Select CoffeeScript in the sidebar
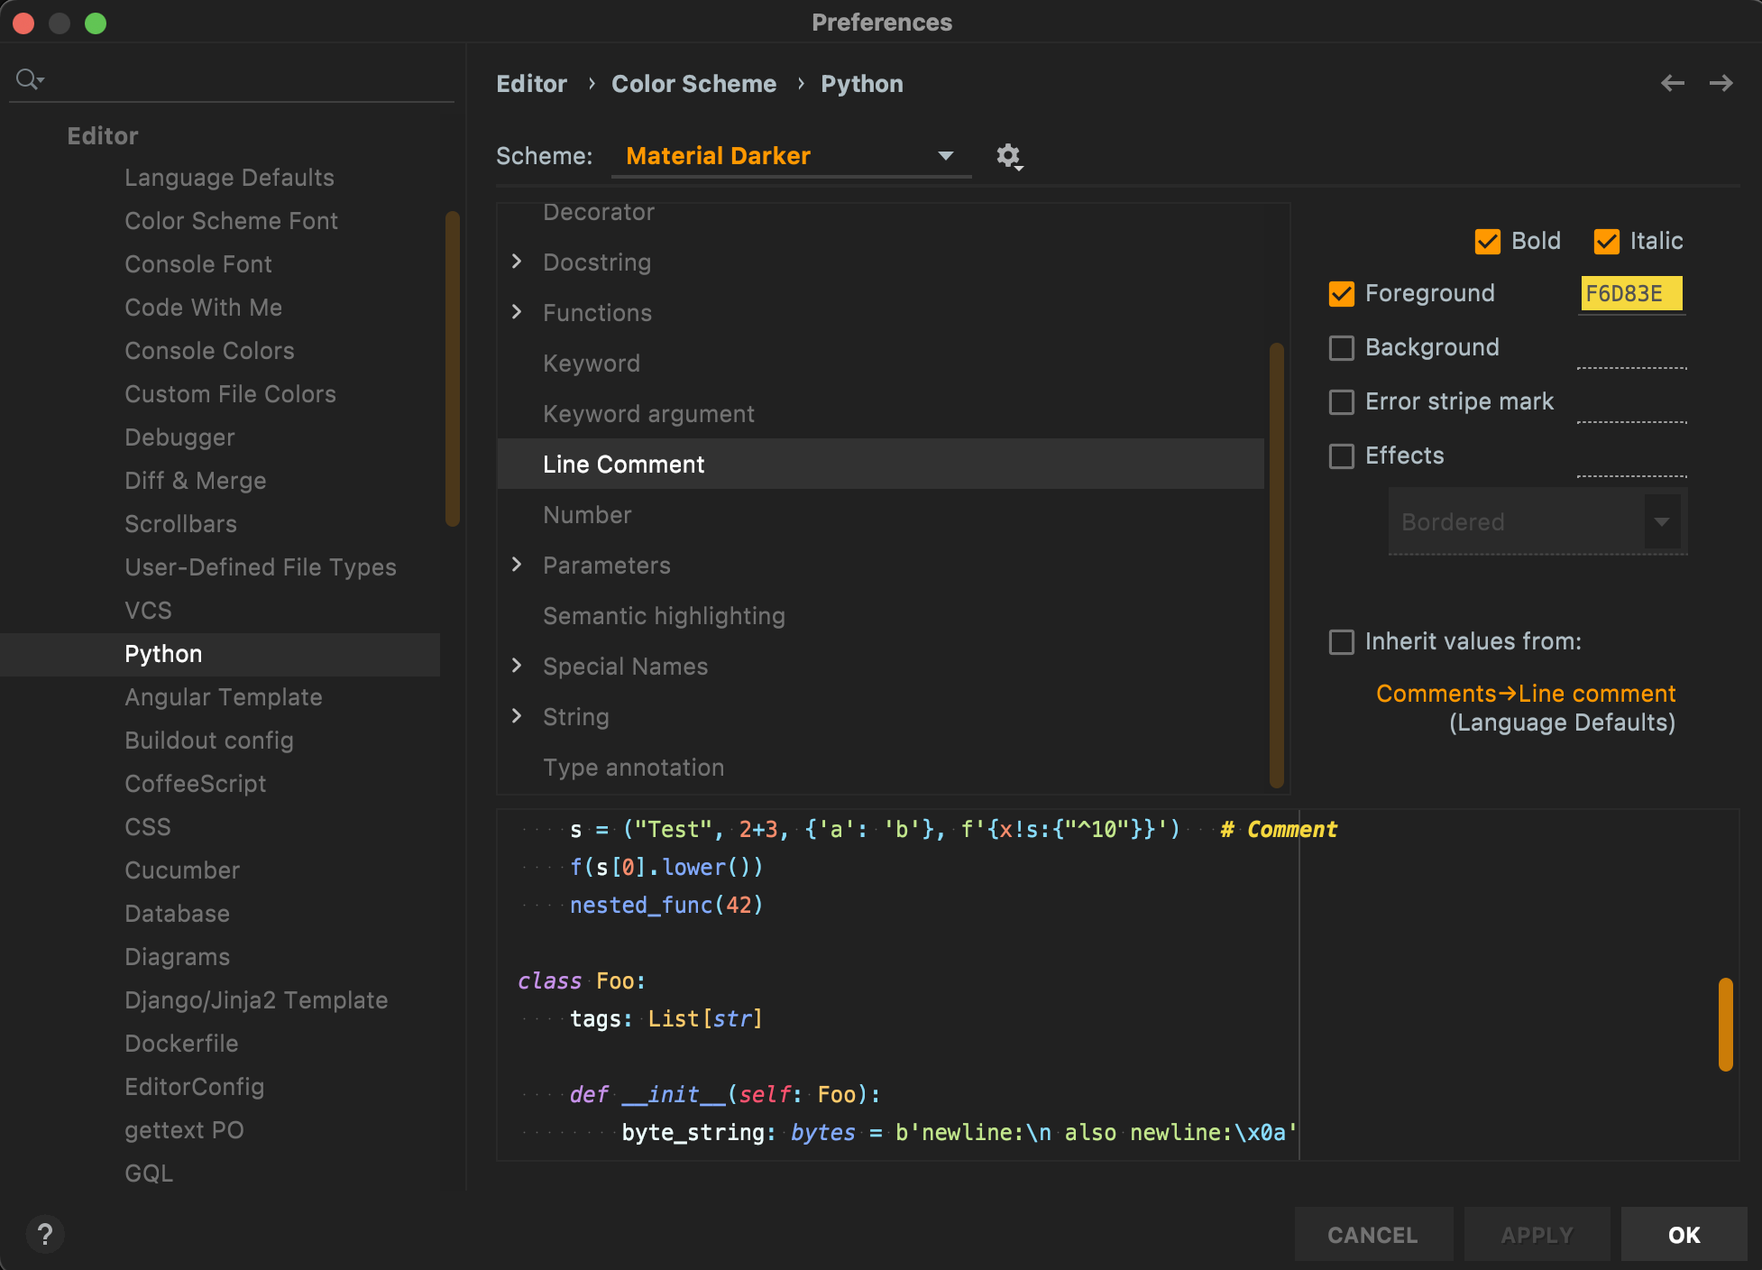Image resolution: width=1762 pixels, height=1270 pixels. tap(195, 784)
